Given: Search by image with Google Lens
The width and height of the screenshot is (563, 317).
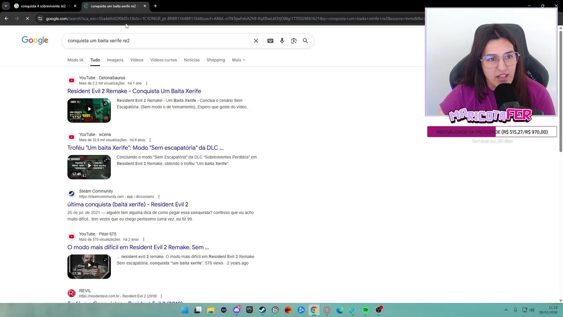Looking at the screenshot, I should pos(293,41).
